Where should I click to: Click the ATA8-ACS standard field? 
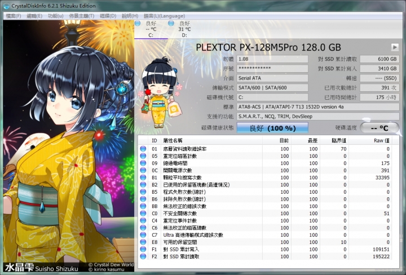[x=318, y=107]
